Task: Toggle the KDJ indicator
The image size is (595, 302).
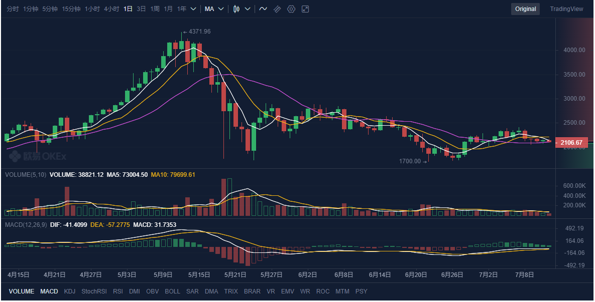Action: tap(70, 291)
